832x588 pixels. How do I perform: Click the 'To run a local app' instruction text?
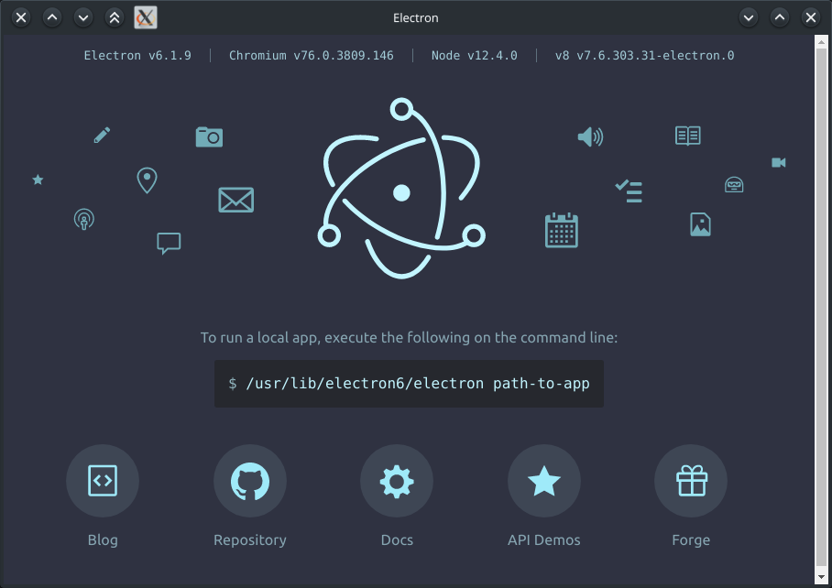[409, 338]
